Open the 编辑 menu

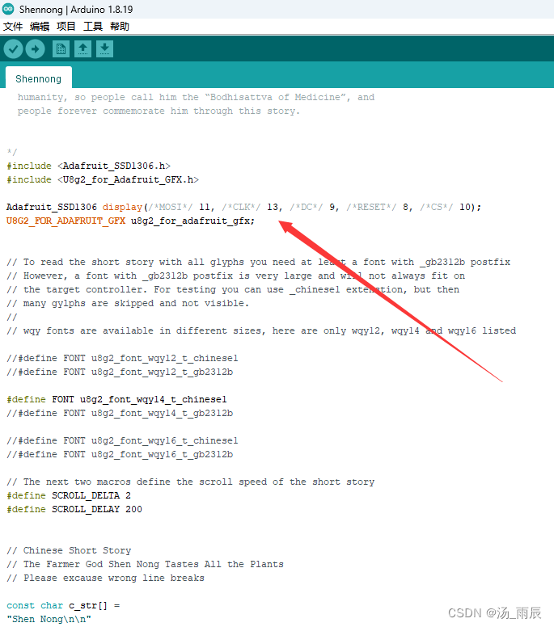click(40, 27)
